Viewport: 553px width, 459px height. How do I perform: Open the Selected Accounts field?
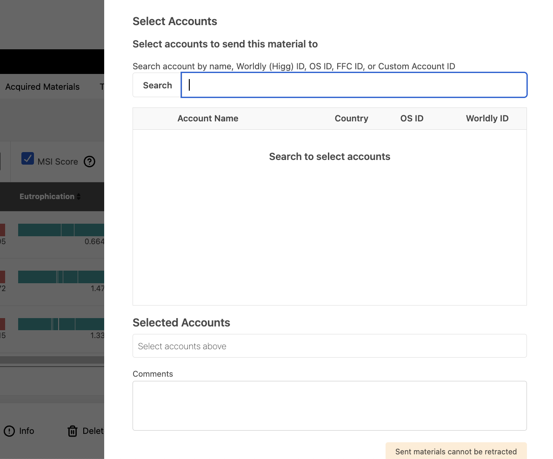(330, 346)
